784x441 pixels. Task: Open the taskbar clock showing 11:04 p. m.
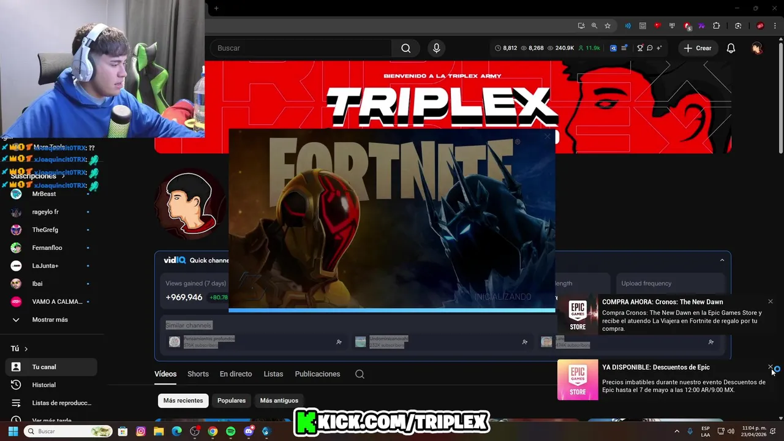pyautogui.click(x=754, y=431)
